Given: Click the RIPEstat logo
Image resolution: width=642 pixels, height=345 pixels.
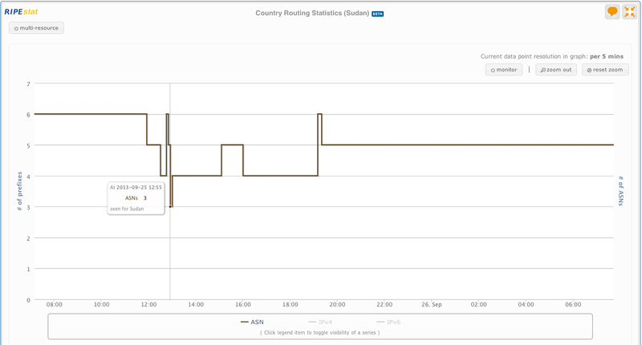Looking at the screenshot, I should coord(21,12).
